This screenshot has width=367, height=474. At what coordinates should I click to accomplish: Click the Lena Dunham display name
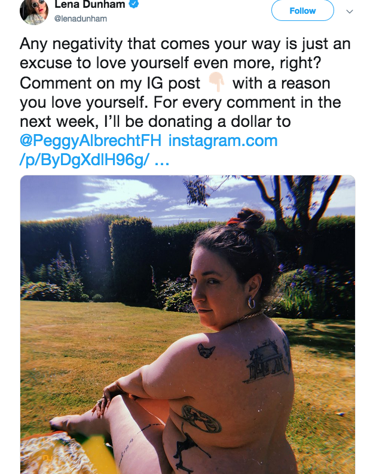89,4
